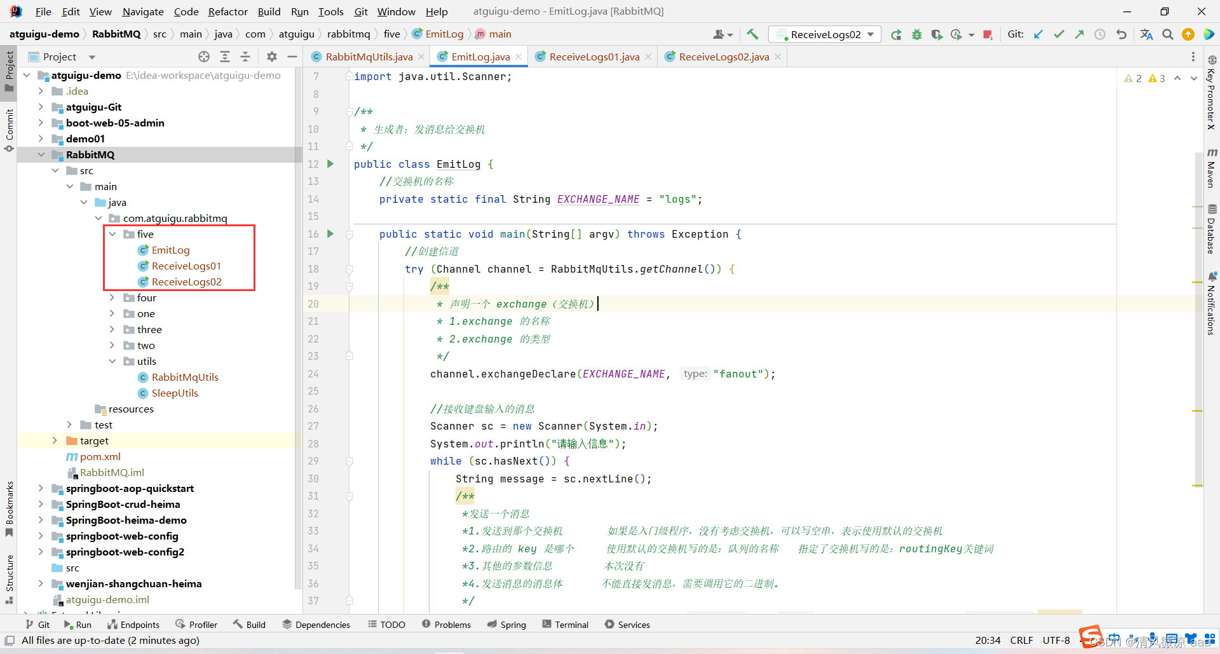This screenshot has height=654, width=1220.
Task: Open the Commit tool window
Action: point(9,130)
